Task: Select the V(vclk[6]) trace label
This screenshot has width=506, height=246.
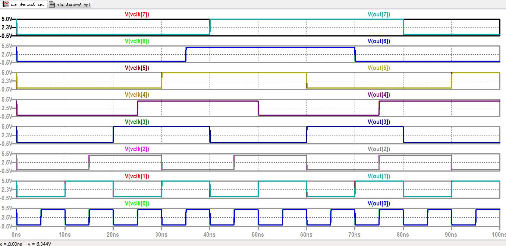Action: pos(137,41)
